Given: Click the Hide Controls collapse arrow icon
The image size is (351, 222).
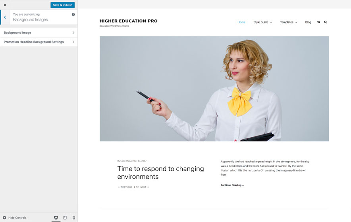Looking at the screenshot, I should click(4, 218).
